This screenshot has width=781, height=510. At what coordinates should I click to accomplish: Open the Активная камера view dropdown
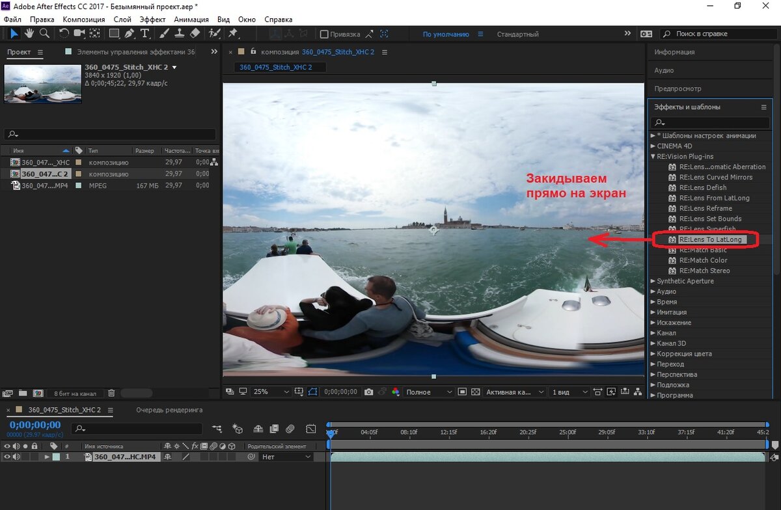click(514, 392)
